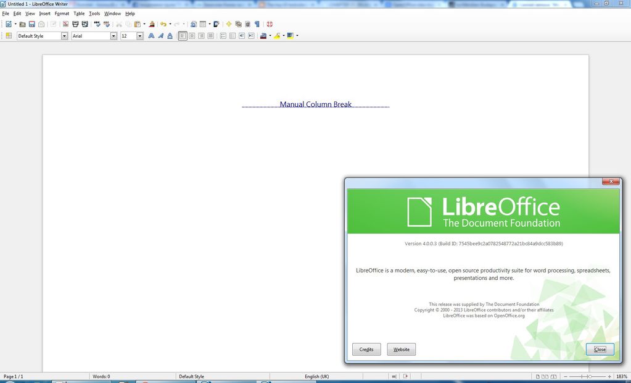
Task: Expand the Undo history dropdown arrow
Action: [170, 24]
